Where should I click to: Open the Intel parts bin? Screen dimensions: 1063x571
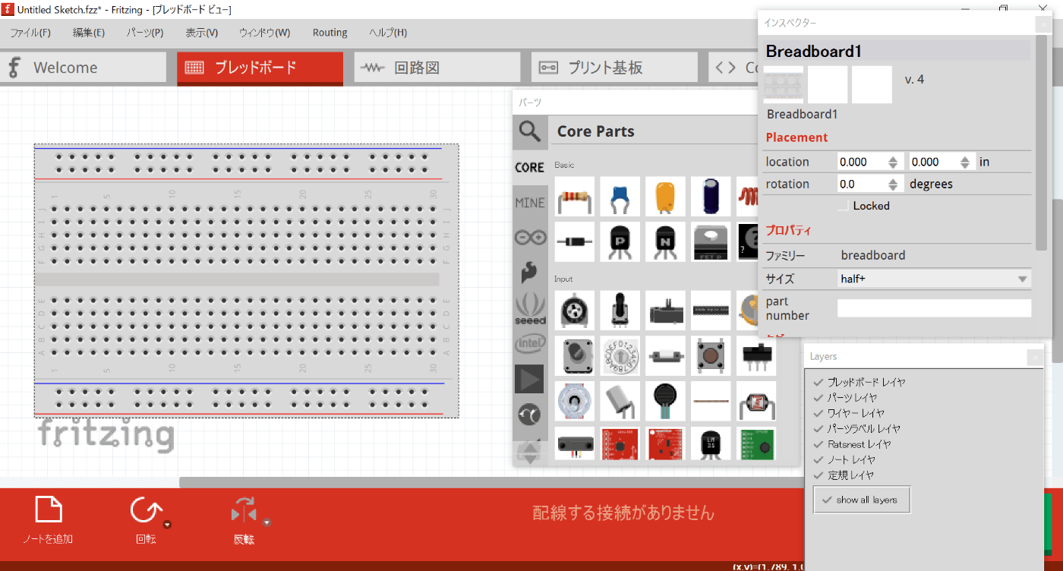tap(530, 344)
